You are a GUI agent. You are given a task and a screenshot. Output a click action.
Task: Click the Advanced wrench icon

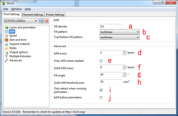7,60
